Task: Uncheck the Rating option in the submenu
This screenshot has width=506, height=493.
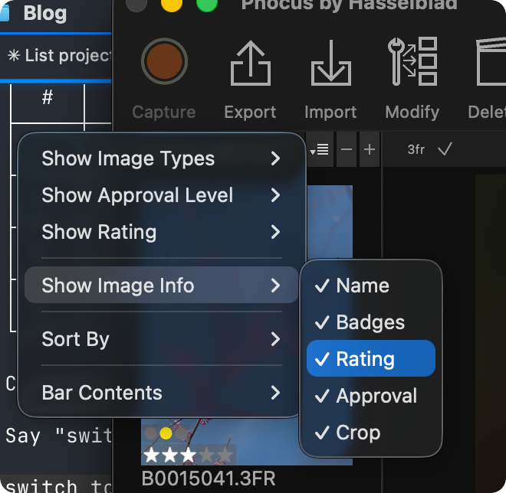Action: coord(371,358)
